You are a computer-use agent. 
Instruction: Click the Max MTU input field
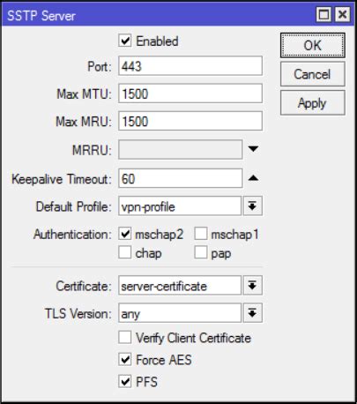(x=190, y=94)
